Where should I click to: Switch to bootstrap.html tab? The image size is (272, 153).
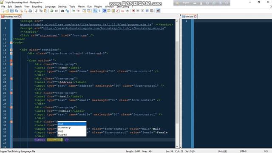[11, 17]
